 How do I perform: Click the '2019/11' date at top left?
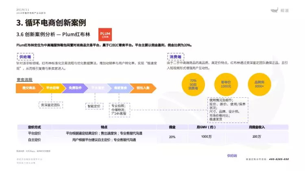23,9
